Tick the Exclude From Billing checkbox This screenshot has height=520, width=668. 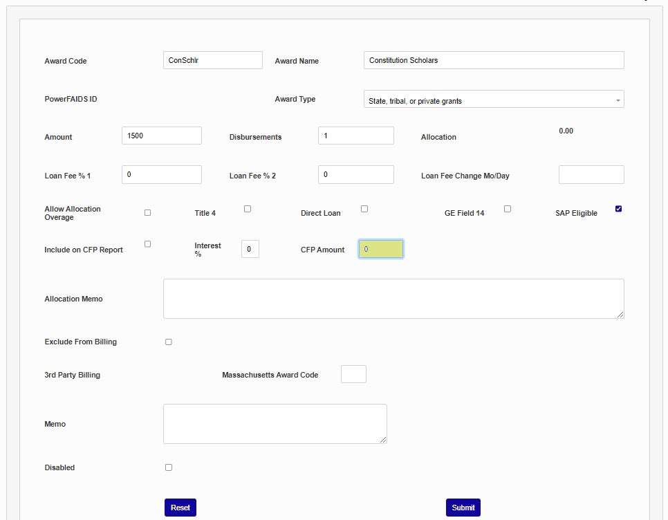[x=169, y=342]
